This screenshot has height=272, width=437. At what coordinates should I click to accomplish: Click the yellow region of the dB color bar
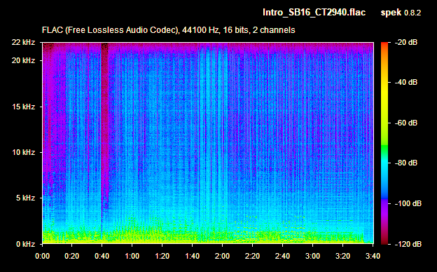click(384, 92)
